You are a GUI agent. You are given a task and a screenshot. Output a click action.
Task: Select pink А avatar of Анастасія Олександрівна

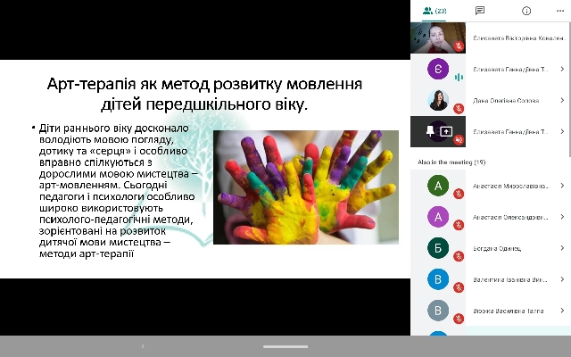point(438,217)
